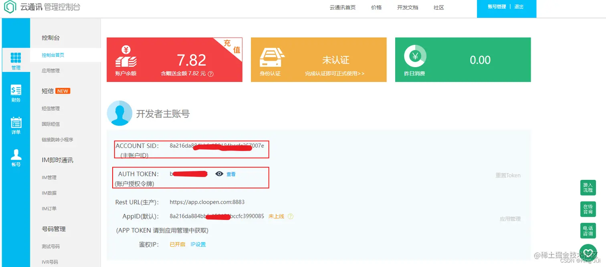
Task: Click the faded 应用管理 link beside AppID
Action: pos(510,219)
